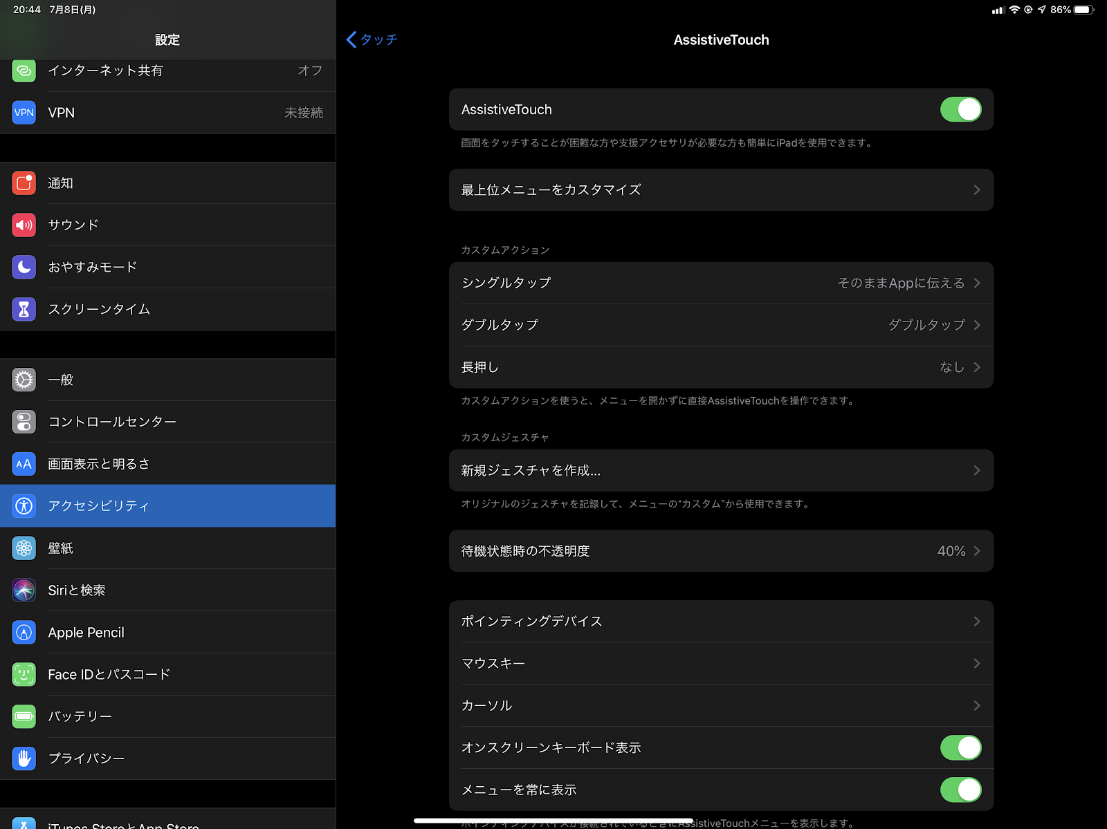The image size is (1107, 829).
Task: Tap the battery indicator in status bar
Action: (x=1085, y=10)
